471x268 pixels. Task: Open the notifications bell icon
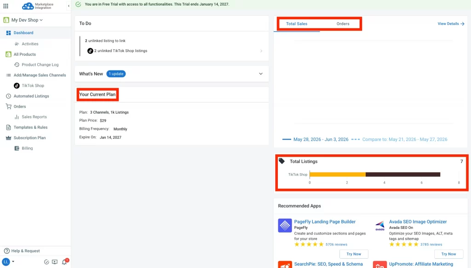pos(64,262)
